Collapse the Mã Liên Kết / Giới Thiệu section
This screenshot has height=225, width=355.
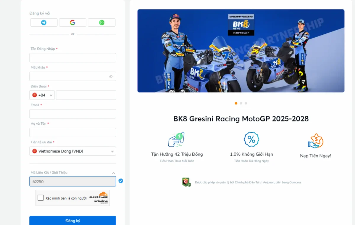click(114, 173)
